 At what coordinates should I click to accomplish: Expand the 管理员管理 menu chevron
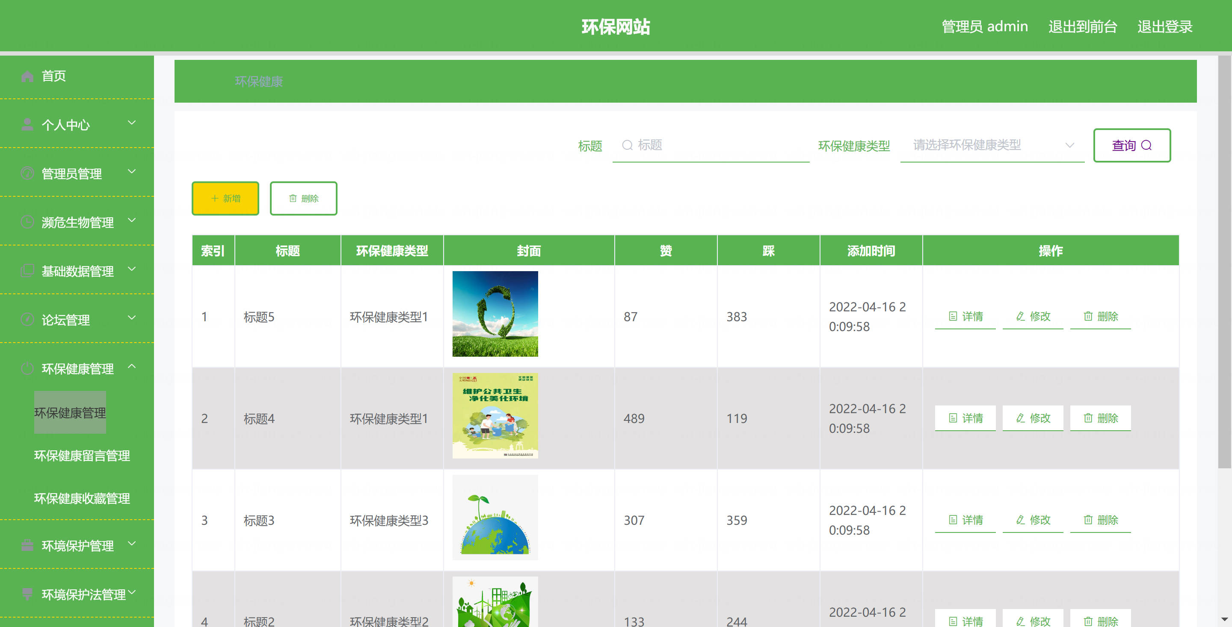click(x=131, y=172)
